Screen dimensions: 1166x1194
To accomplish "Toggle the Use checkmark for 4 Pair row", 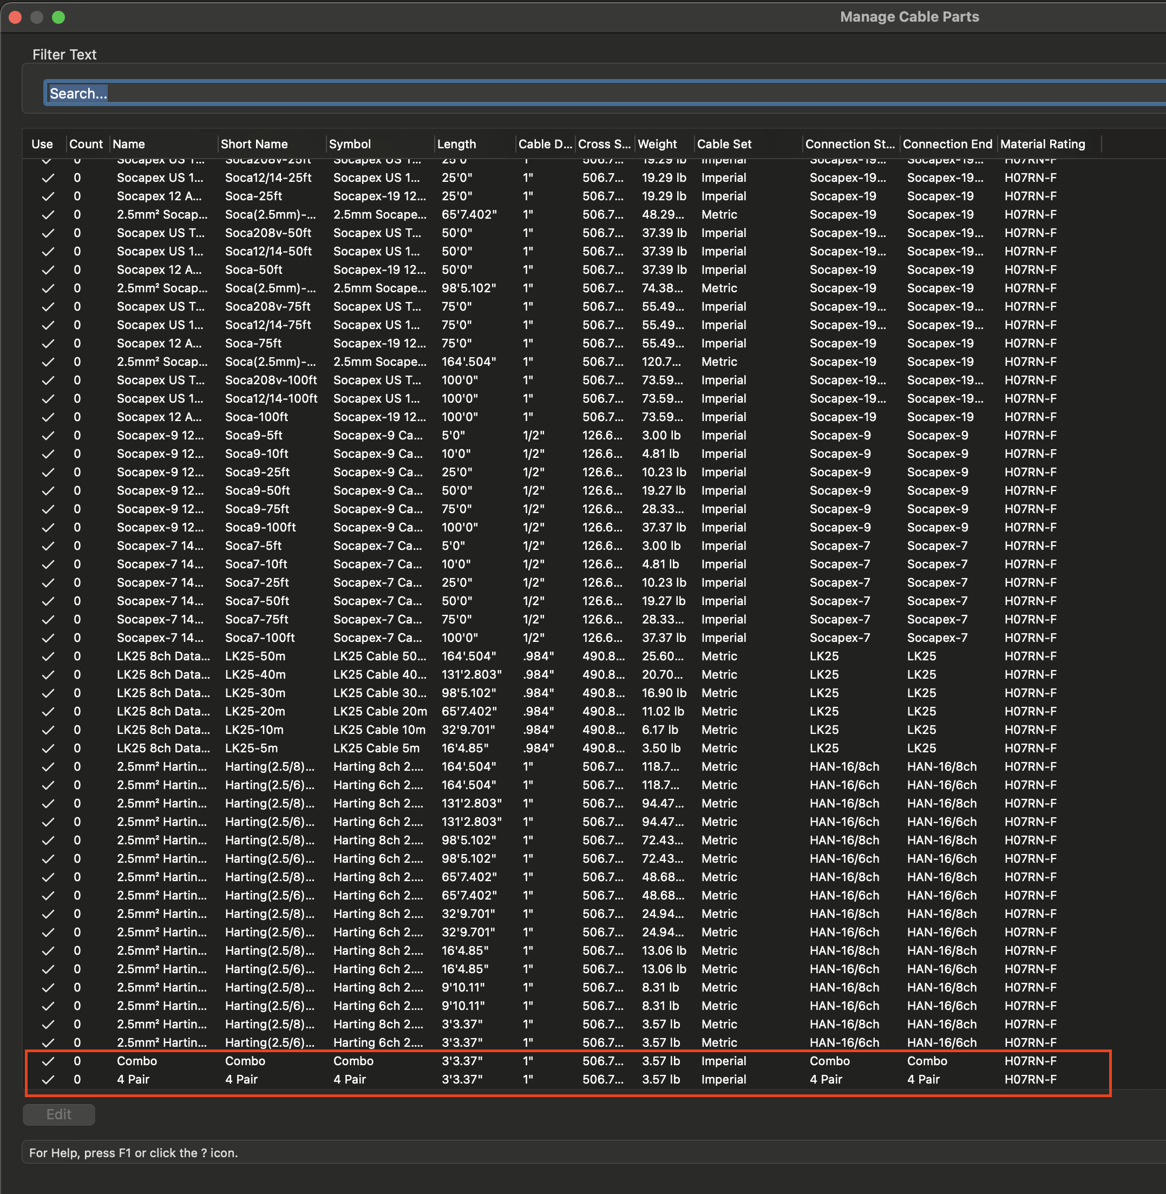I will (48, 1079).
